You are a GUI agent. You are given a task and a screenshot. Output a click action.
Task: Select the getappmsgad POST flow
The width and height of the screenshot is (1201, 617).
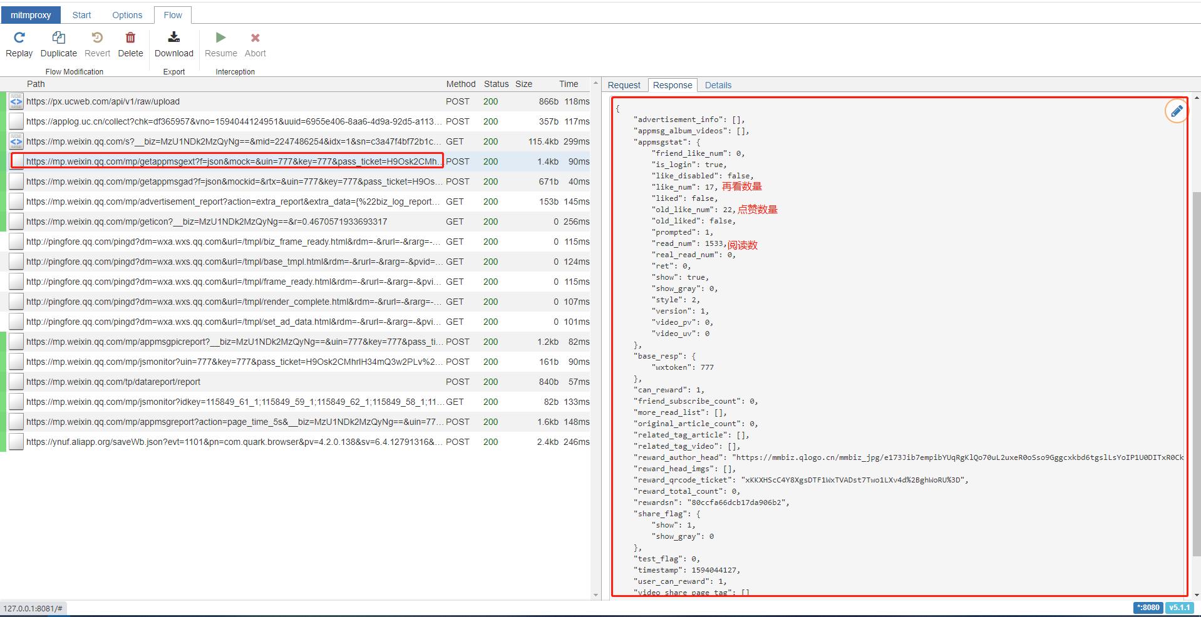233,181
